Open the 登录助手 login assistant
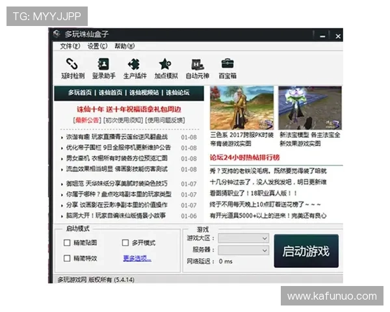This screenshot has height=312, width=390. 104,68
